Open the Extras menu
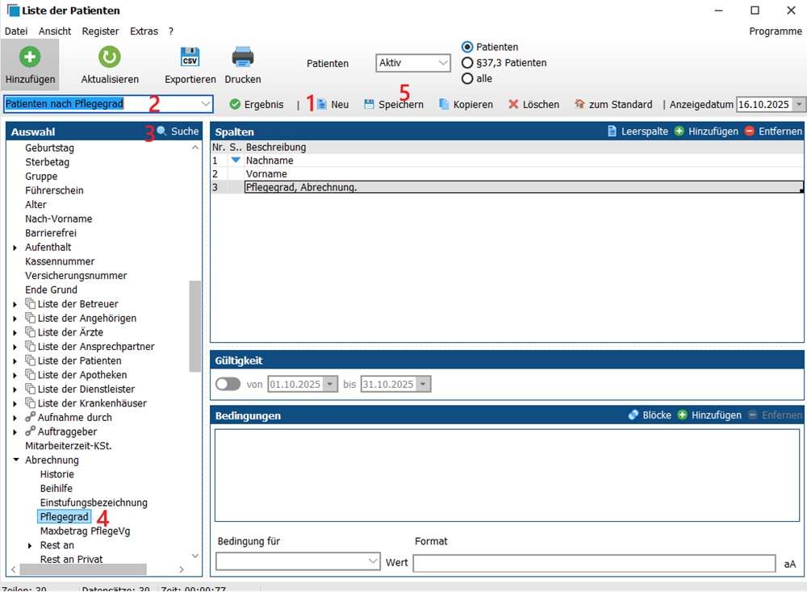The image size is (807, 592). (x=144, y=31)
